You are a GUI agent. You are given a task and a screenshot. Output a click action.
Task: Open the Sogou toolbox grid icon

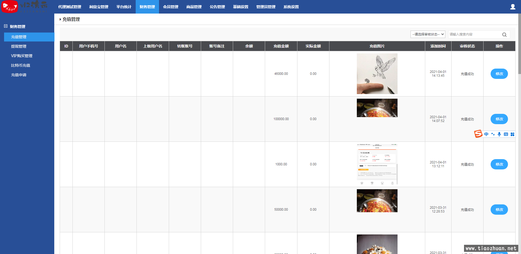pos(512,134)
